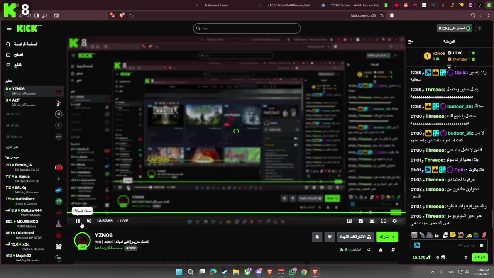Collapse the chat leaderboard chevron
The image size is (494, 278).
click(449, 66)
